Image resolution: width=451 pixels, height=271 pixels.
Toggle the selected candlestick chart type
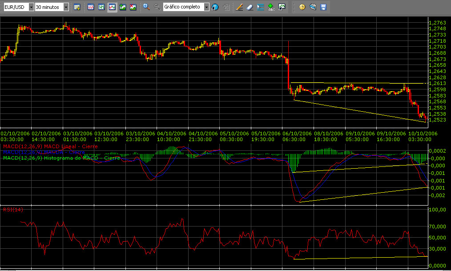112,7
